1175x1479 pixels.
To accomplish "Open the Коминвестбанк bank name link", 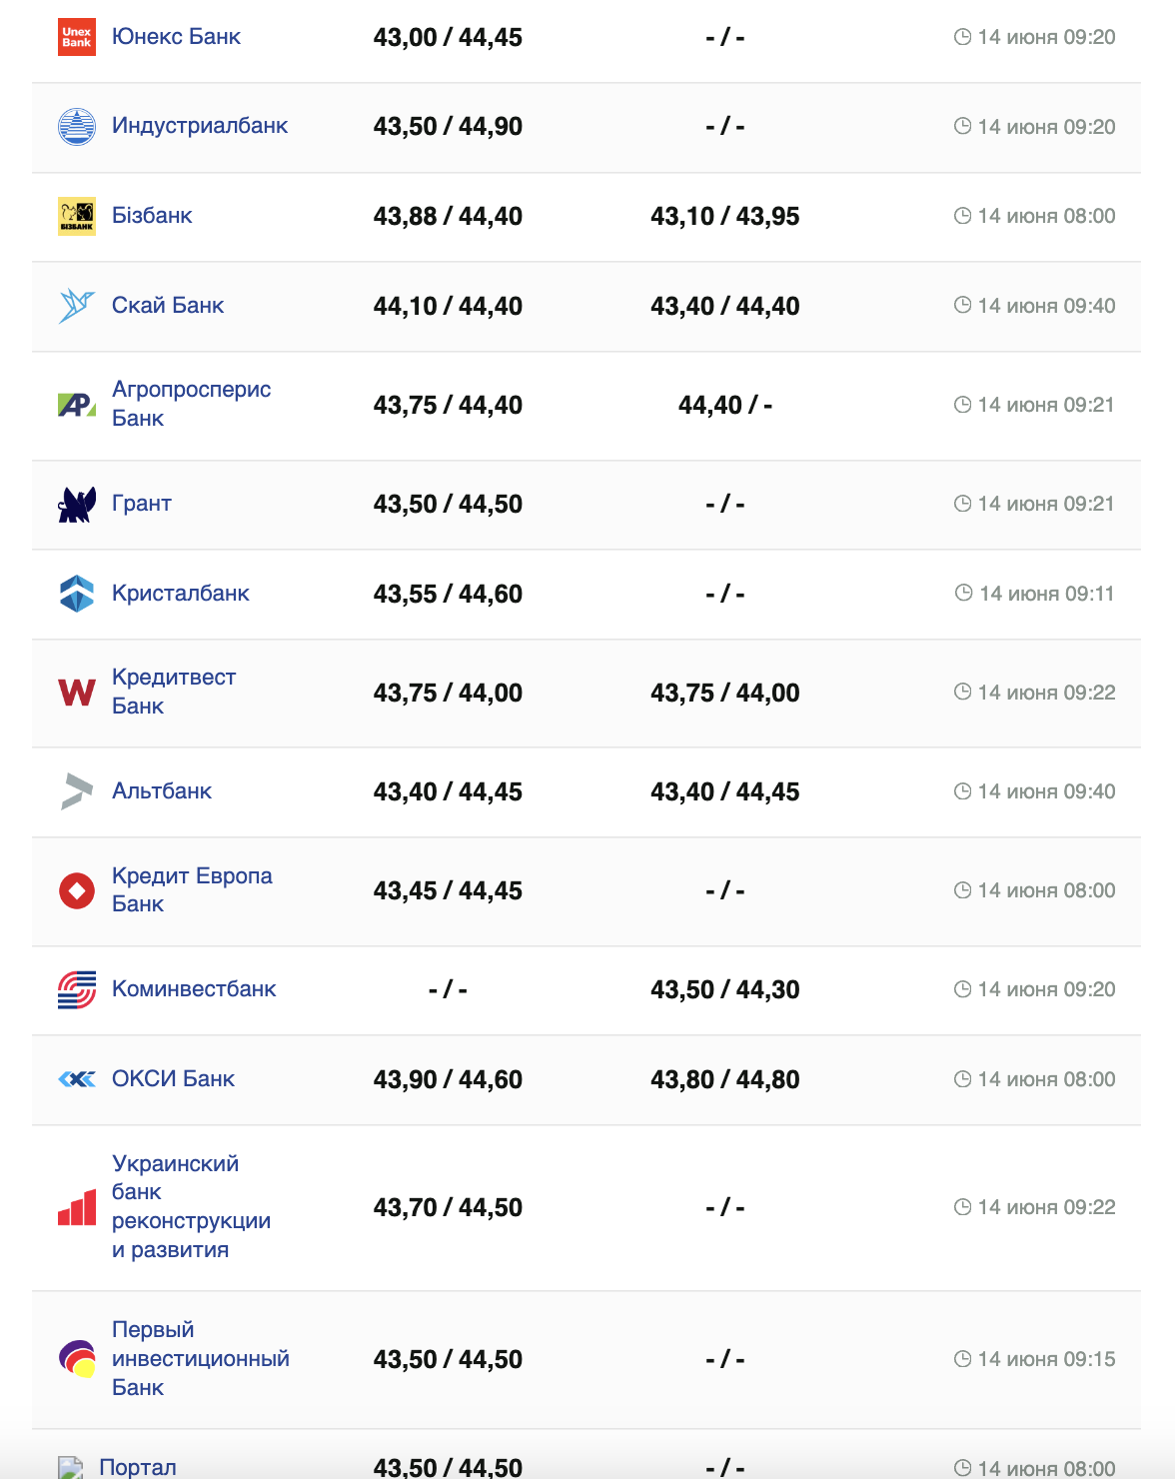I will 194,989.
